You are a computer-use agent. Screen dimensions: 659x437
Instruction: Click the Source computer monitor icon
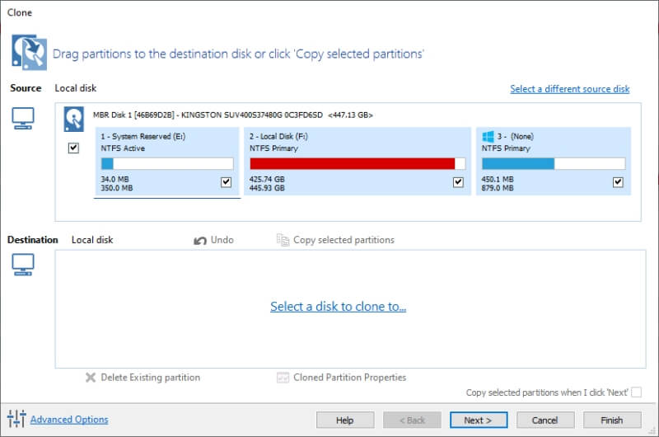[23, 118]
